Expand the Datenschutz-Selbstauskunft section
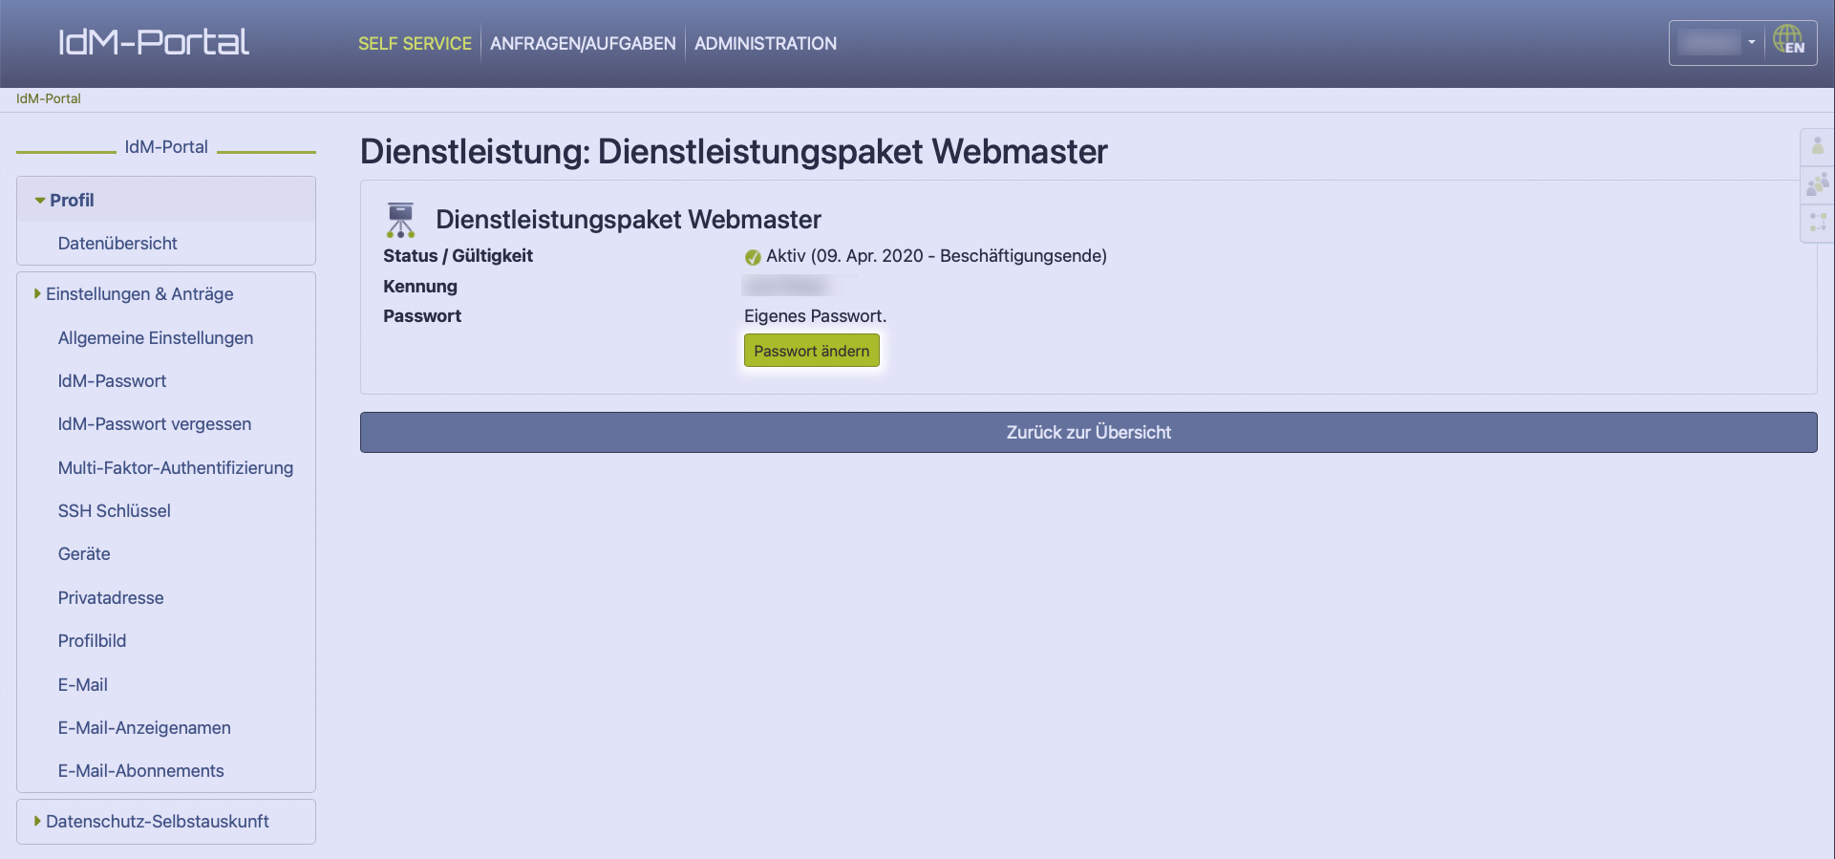1835x859 pixels. (157, 822)
